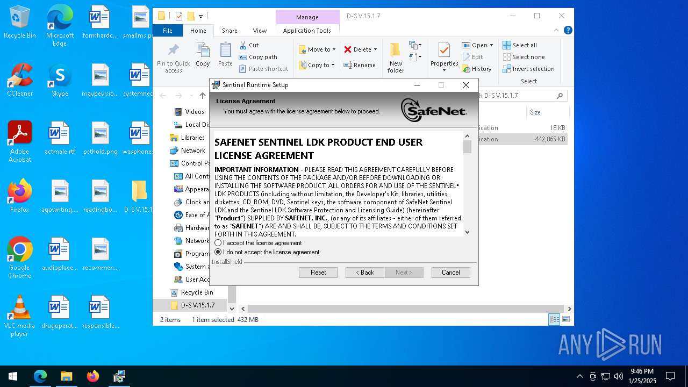Image resolution: width=688 pixels, height=387 pixels.
Task: Click Invert selection in ribbon
Action: pos(528,69)
